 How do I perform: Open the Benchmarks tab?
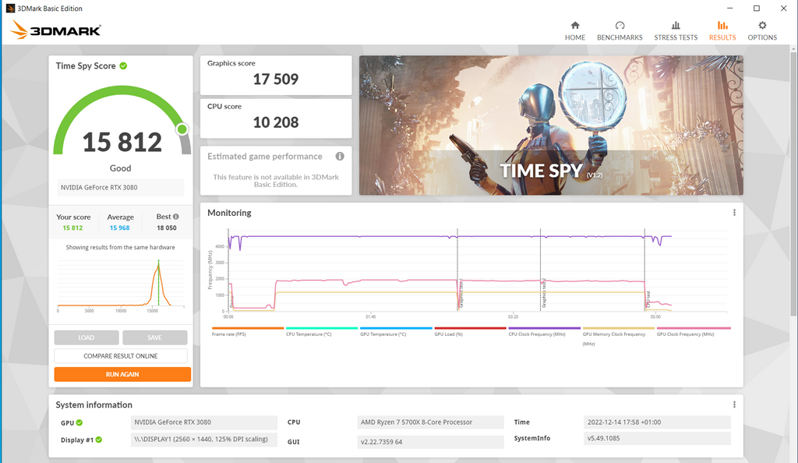point(620,31)
